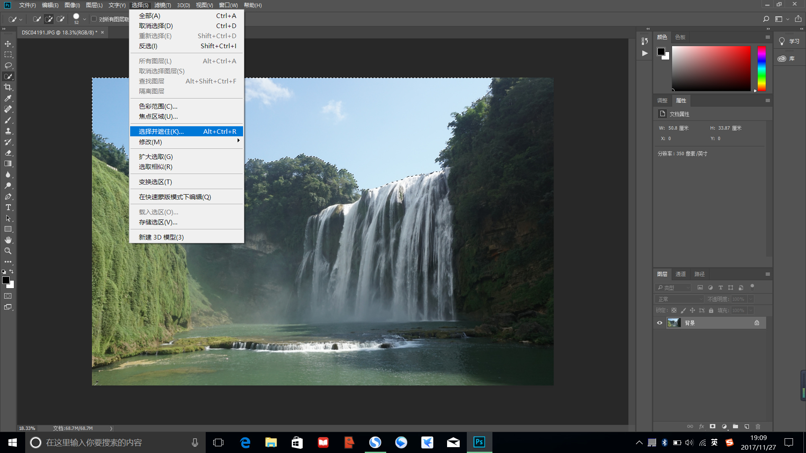Select the Lasso tool

click(x=8, y=65)
